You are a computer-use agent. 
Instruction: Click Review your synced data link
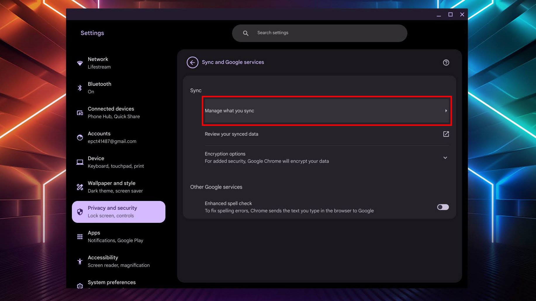tap(231, 134)
